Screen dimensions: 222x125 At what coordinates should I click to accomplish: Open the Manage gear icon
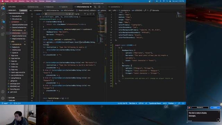(3, 98)
